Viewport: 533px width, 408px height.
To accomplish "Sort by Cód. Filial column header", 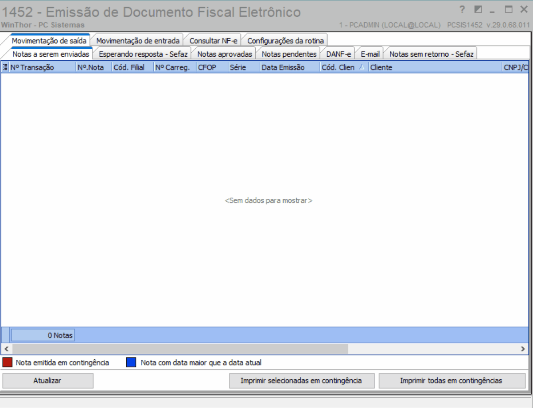I will (133, 67).
